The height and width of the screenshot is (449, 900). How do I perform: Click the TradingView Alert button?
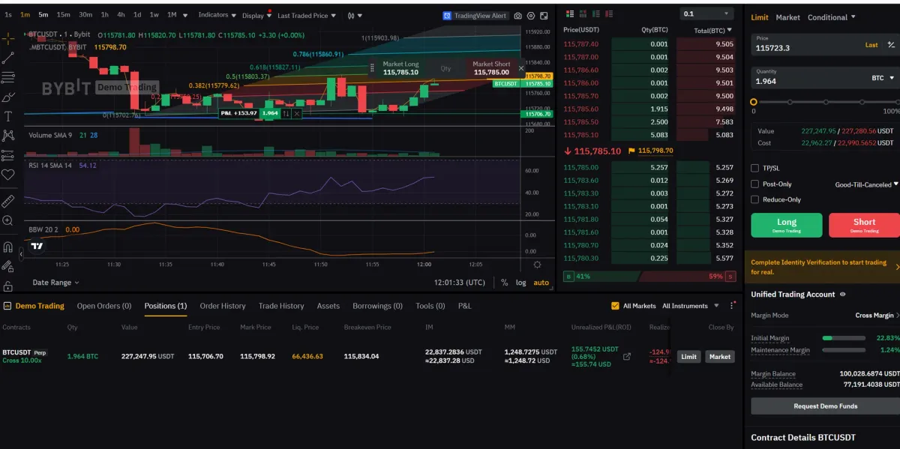click(x=475, y=15)
